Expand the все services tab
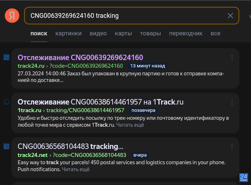 coord(215,34)
